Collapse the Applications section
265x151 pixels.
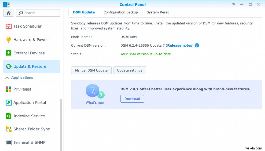[7, 78]
